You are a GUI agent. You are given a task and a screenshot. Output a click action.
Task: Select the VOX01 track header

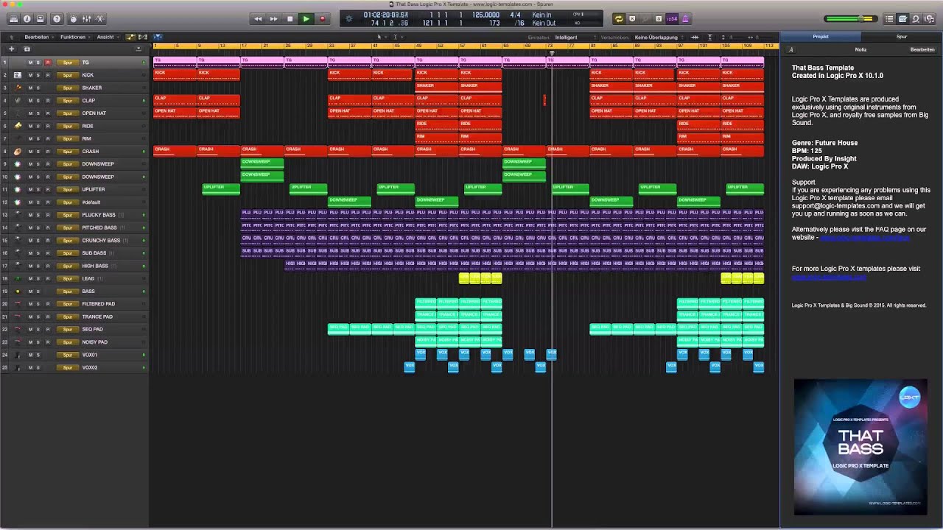(75, 355)
